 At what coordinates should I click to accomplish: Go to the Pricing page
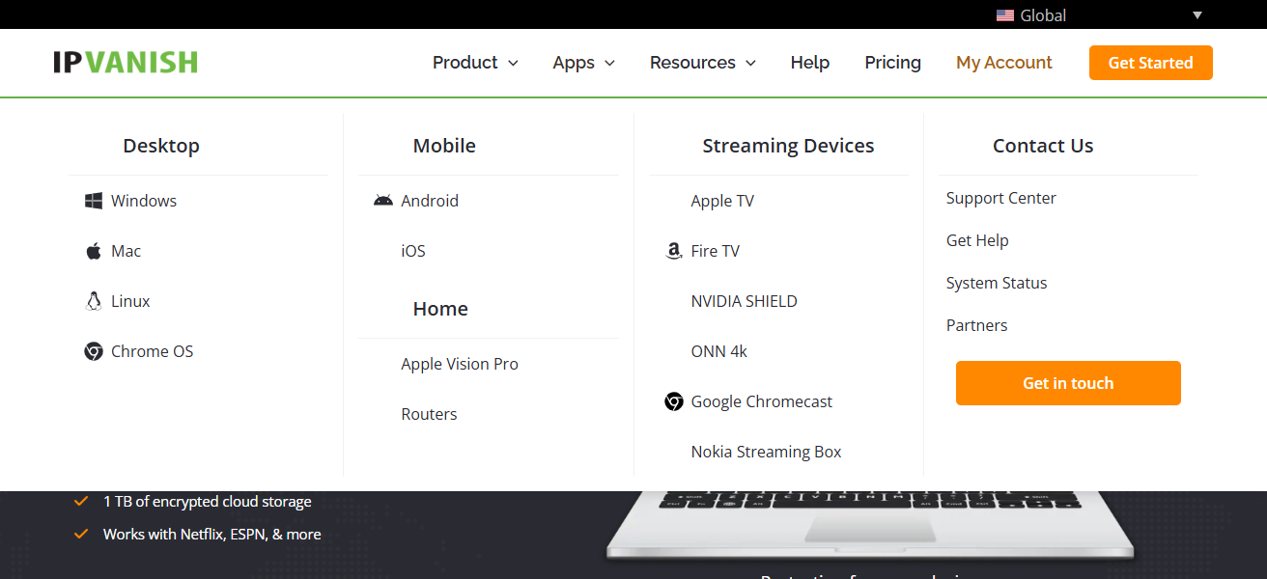893,63
